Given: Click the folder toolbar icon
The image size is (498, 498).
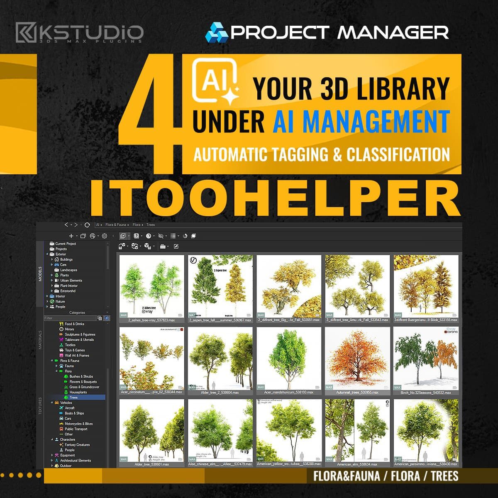Looking at the screenshot, I should coord(163,246).
